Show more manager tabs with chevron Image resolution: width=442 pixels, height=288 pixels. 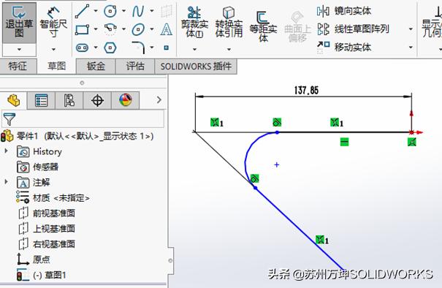tap(159, 100)
